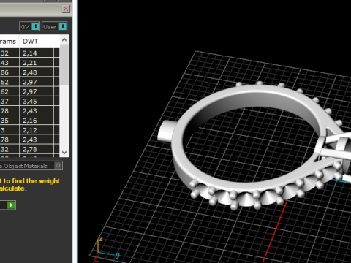Click the weight table scrollbar thumb
351x263 pixels.
(x=64, y=64)
